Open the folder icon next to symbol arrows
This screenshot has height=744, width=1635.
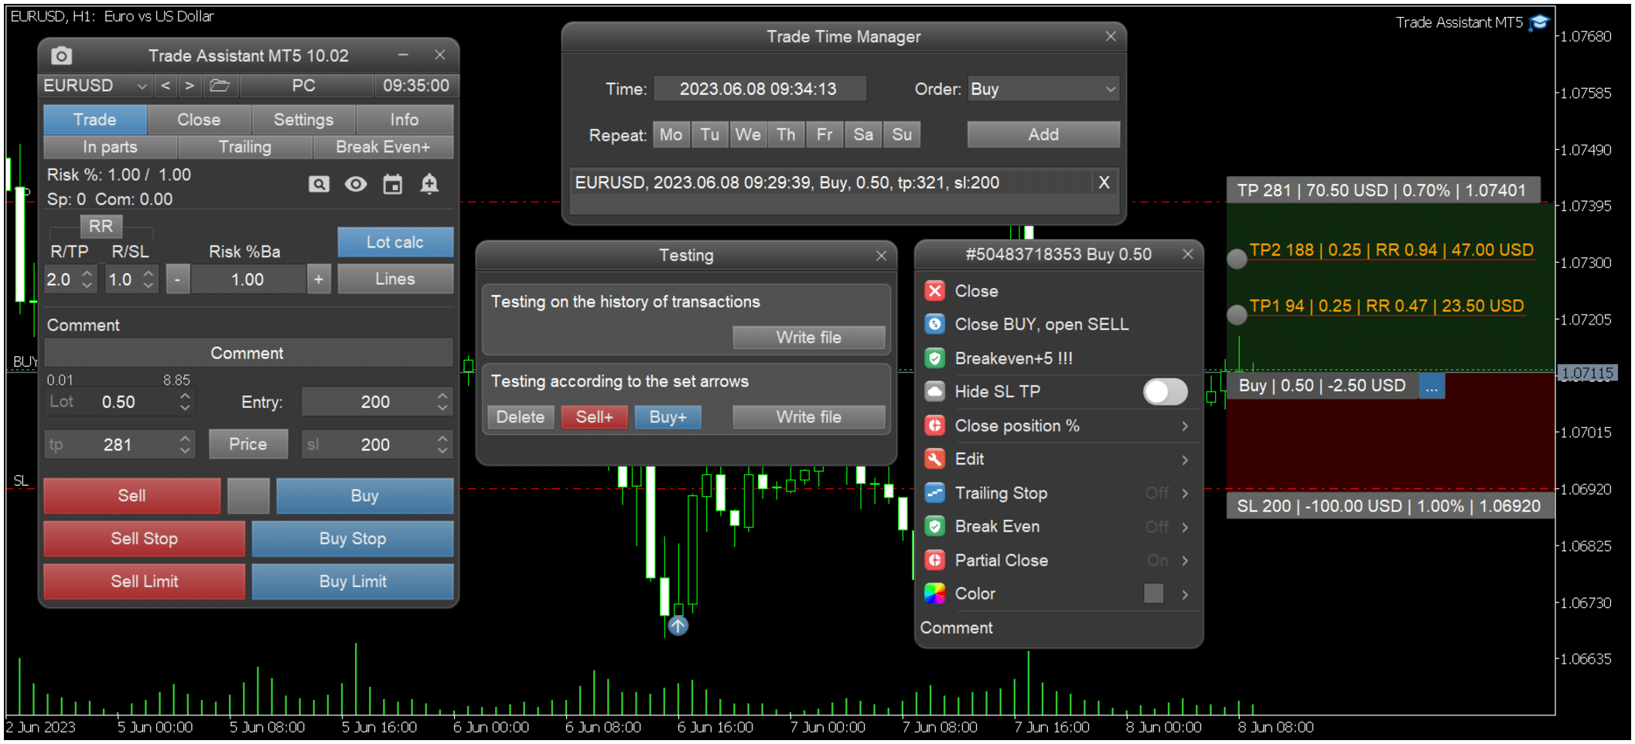pos(220,86)
